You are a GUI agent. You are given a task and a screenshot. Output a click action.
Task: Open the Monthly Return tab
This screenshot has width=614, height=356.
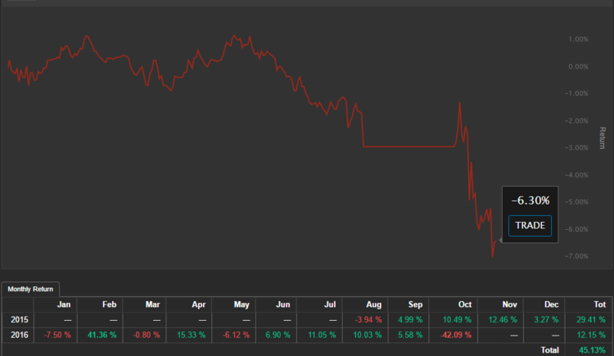coord(30,289)
